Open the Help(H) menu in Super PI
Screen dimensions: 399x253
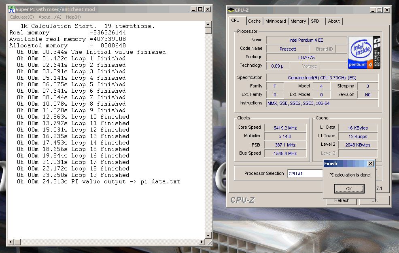coord(73,17)
